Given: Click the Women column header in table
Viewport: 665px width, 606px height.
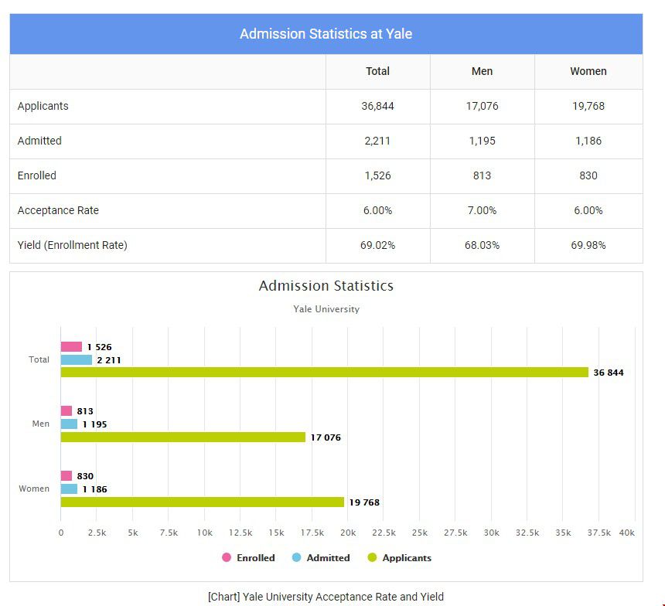Looking at the screenshot, I should pos(588,71).
